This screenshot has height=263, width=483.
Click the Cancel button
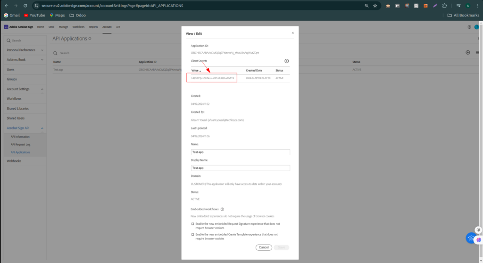pos(264,247)
